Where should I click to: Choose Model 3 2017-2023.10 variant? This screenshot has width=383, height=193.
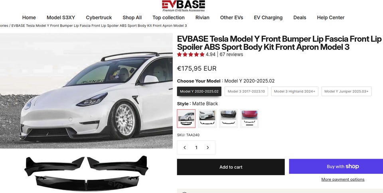click(246, 91)
